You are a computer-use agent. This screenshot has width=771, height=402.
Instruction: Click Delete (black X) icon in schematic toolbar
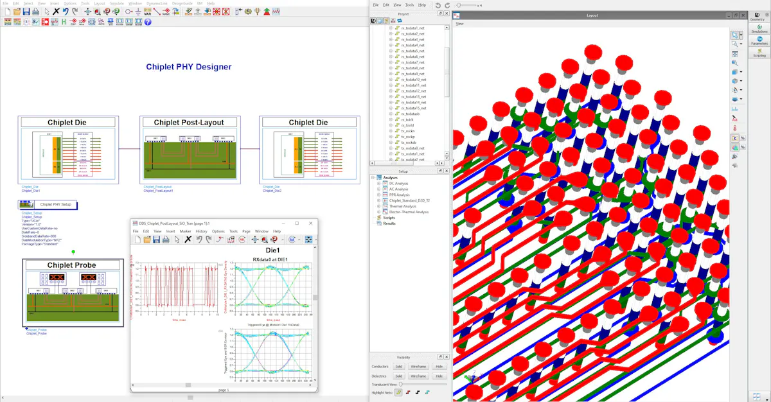point(56,12)
